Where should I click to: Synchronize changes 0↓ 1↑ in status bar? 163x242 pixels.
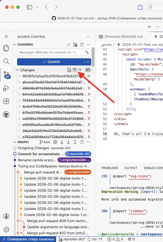coord(95,239)
